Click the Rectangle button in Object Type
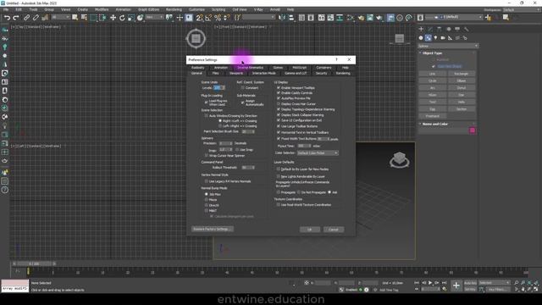Screen dimensions: 542x305 tap(462, 74)
